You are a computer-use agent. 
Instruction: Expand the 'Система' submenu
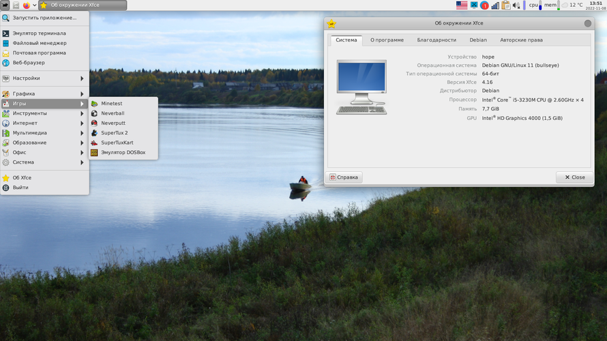44,162
